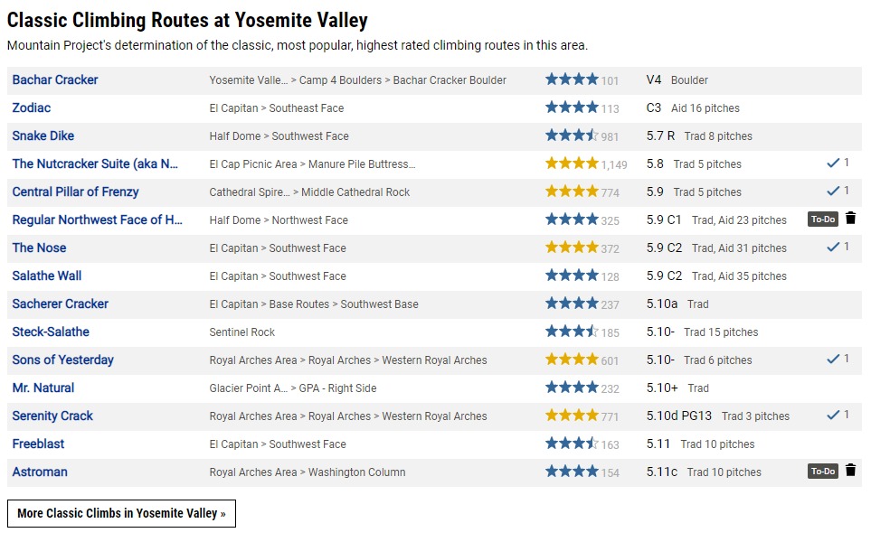Open More Classic Climbs in Yosemite Valley
Image resolution: width=890 pixels, height=542 pixels.
(x=121, y=514)
